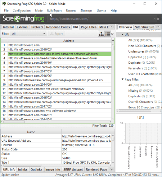The width and height of the screenshot is (162, 177).
Task: Open the File menu
Action: (6, 11)
